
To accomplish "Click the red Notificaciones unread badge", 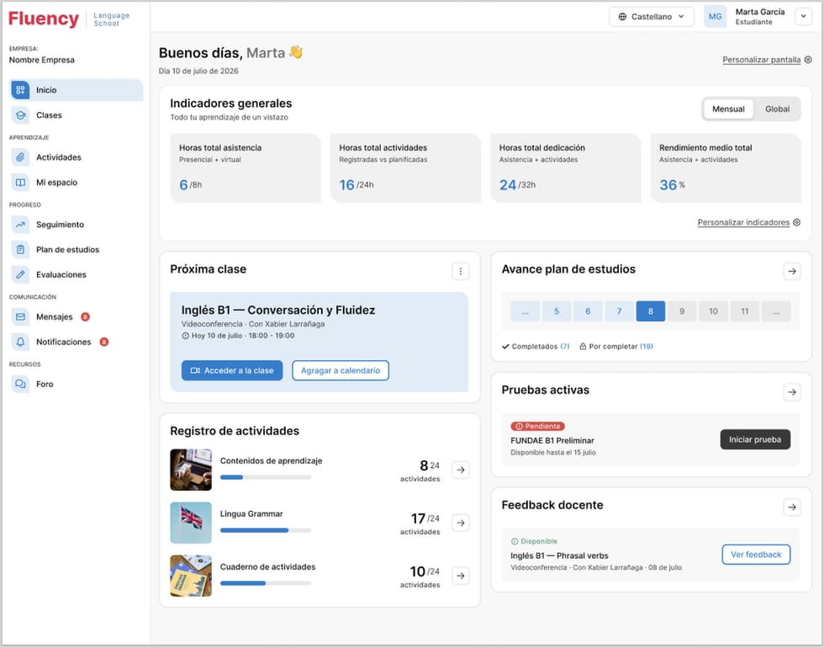I will 104,342.
